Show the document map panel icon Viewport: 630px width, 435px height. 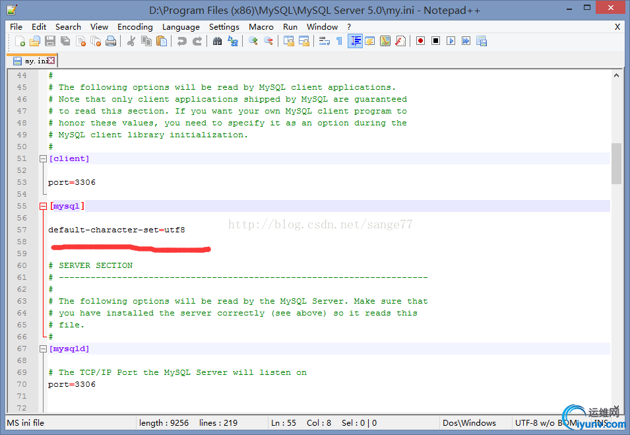tap(385, 41)
